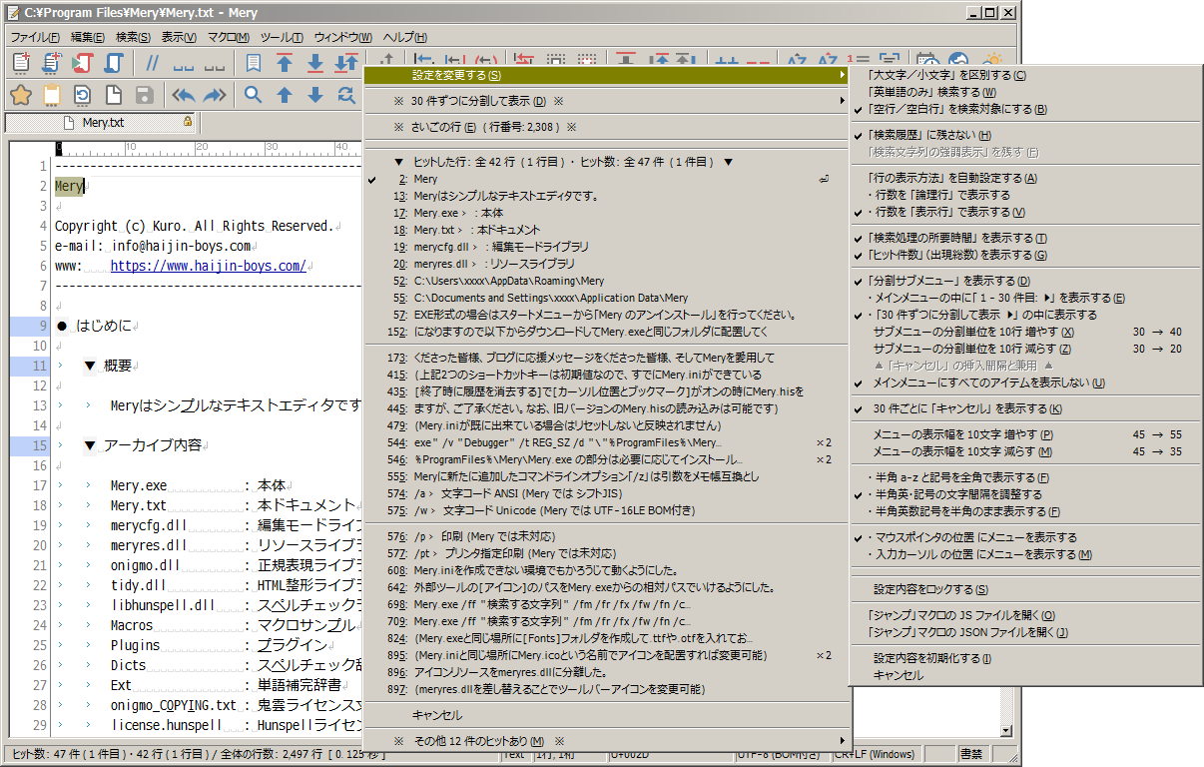Select 入力カーソルの位置にメニューを表示する
1204x767 pixels.
click(x=1025, y=554)
